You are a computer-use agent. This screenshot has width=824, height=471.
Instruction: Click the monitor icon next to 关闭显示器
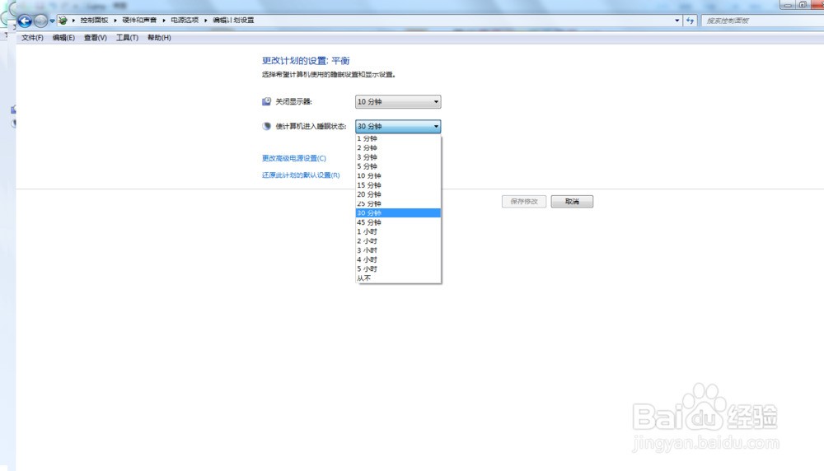[x=266, y=101]
